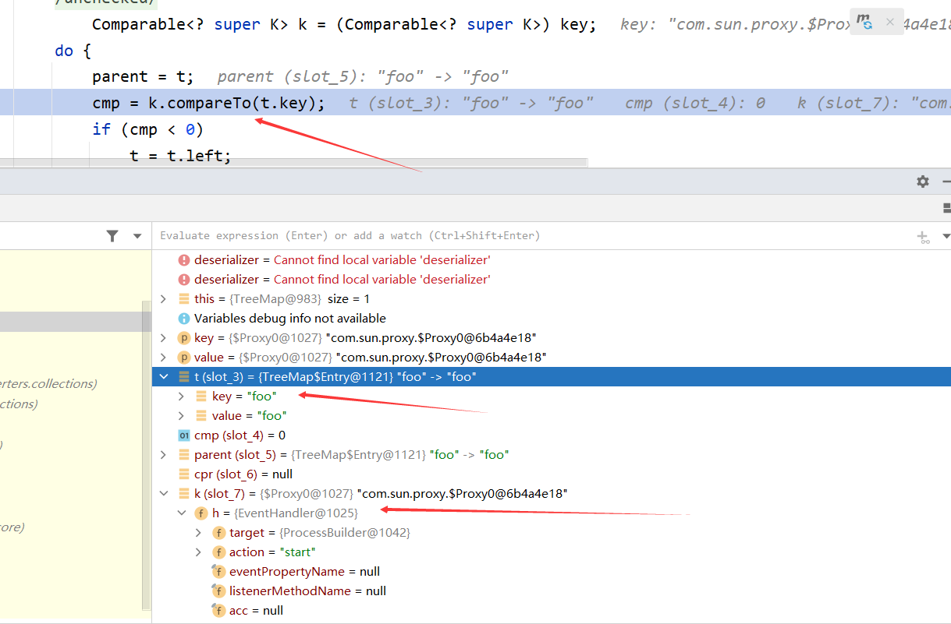Open debugger settings gear icon

[923, 182]
